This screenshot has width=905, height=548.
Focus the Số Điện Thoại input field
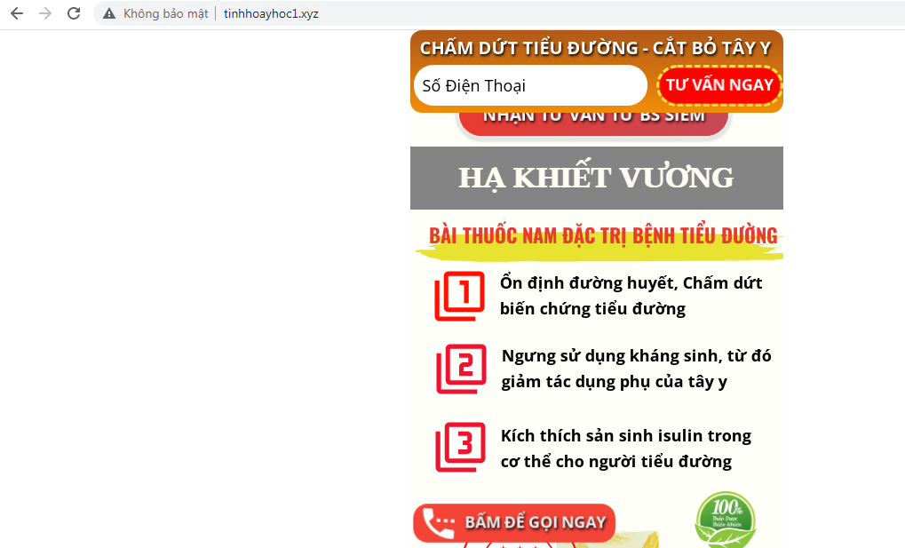point(529,86)
